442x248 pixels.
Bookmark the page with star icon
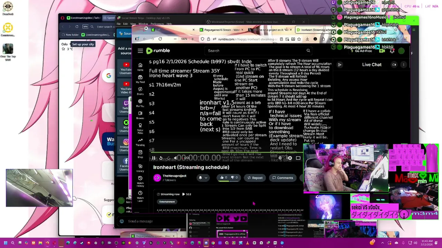(299, 39)
